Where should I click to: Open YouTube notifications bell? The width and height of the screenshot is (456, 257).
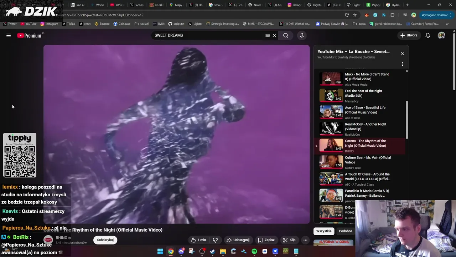tap(427, 35)
